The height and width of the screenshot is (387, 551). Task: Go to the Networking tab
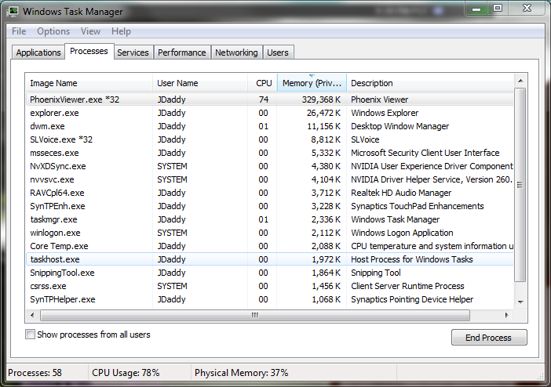click(x=236, y=52)
